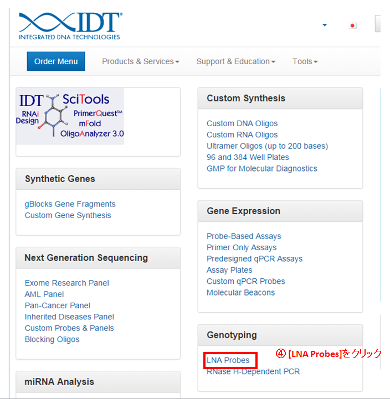
Task: Go to Ultramer Oligos (up to 200 bases)
Action: 267,146
